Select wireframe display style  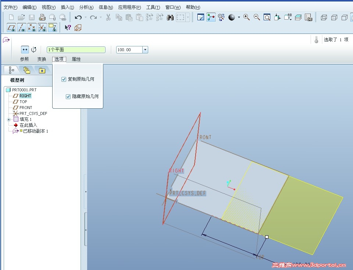(324, 17)
